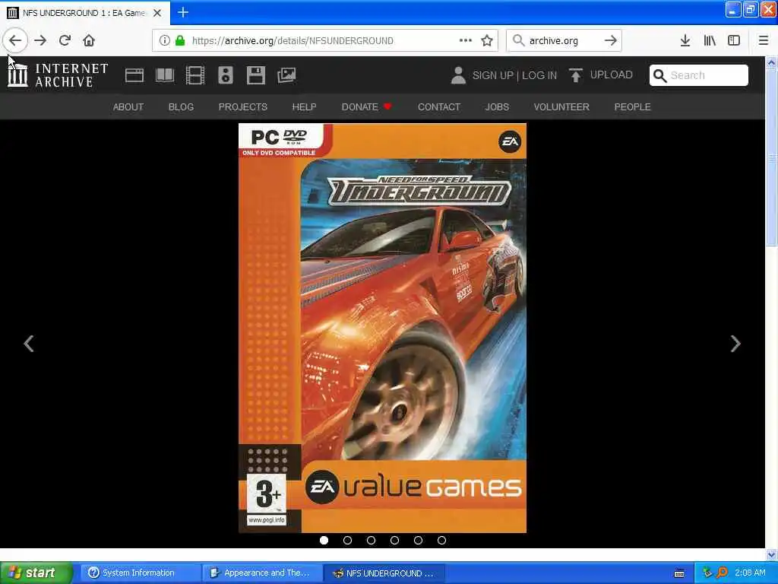Open the DONATE menu item
This screenshot has height=584, width=778.
pos(366,106)
